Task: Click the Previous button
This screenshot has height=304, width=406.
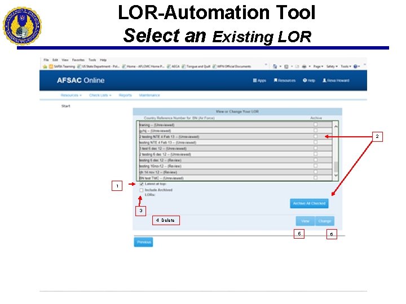Action: (x=143, y=242)
